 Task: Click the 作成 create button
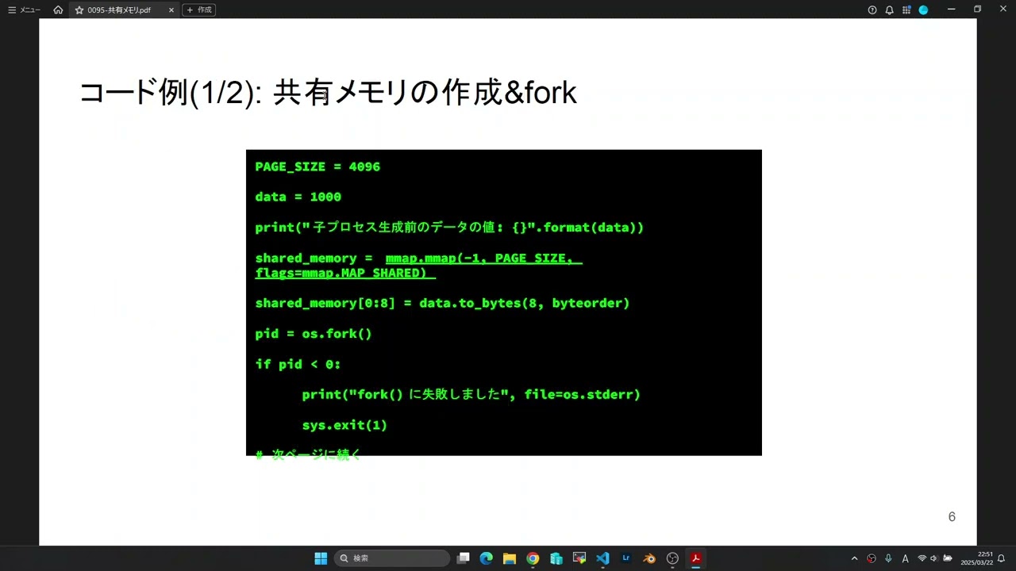pos(199,10)
